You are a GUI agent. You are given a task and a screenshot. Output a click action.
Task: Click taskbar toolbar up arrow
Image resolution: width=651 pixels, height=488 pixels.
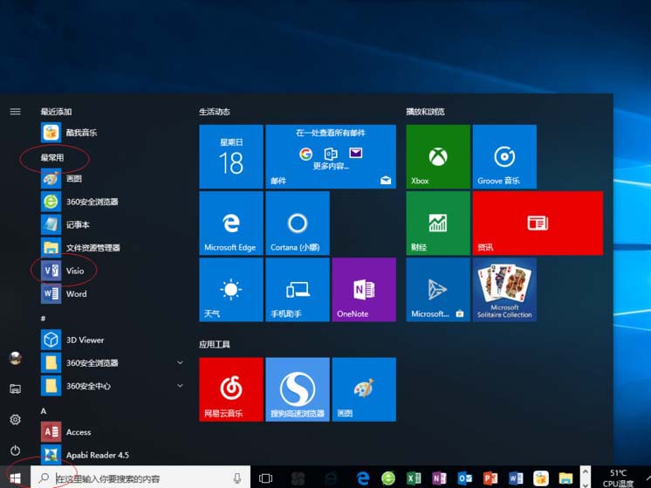pyautogui.click(x=585, y=471)
